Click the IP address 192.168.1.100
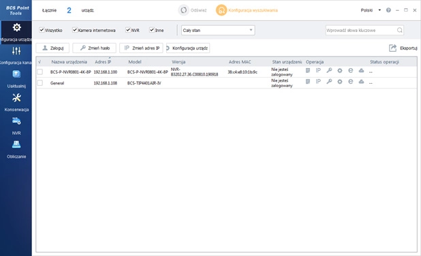This screenshot has width=421, height=256. (105, 72)
